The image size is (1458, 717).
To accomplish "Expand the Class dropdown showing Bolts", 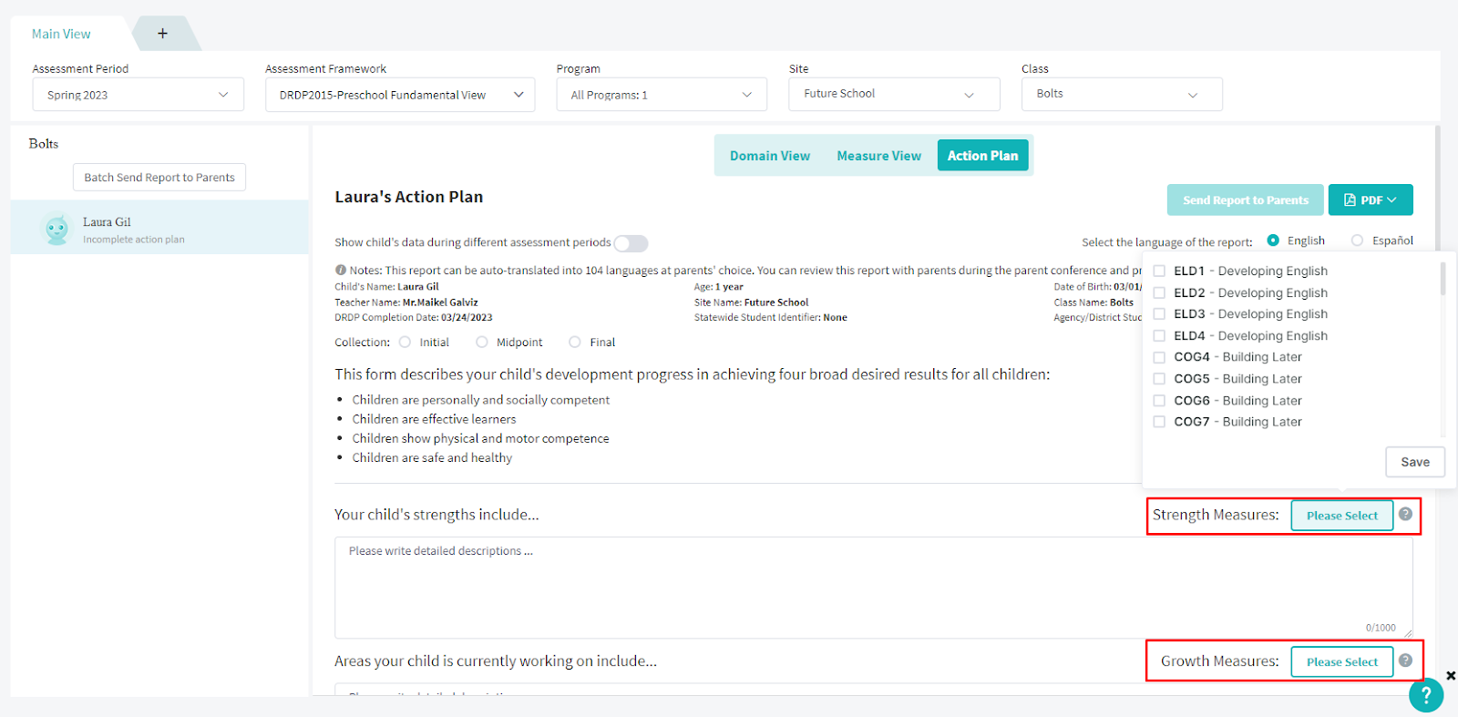I will (x=1121, y=94).
